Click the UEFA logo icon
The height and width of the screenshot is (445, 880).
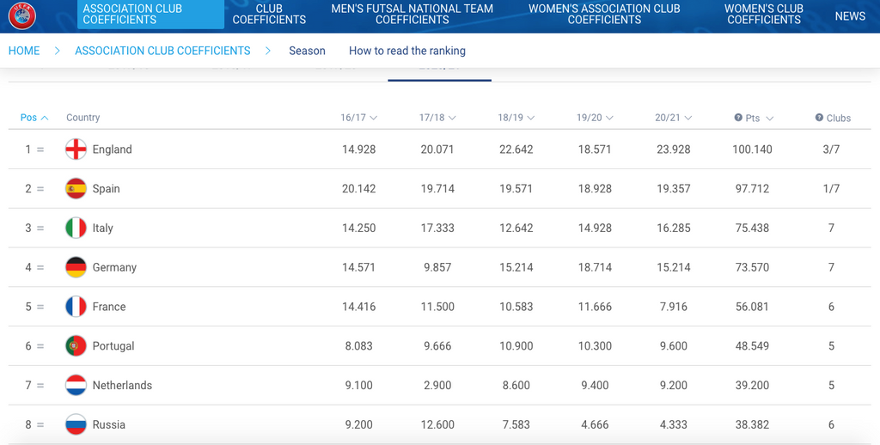pyautogui.click(x=21, y=15)
